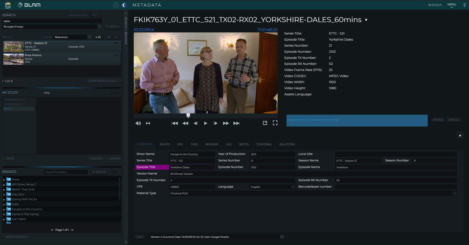Jump to end of the video
Screen dimensions: 469x245
click(236, 123)
